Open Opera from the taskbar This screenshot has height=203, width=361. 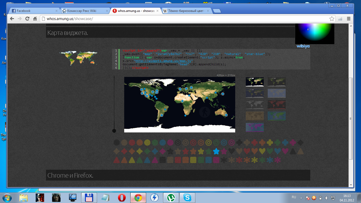(122, 198)
